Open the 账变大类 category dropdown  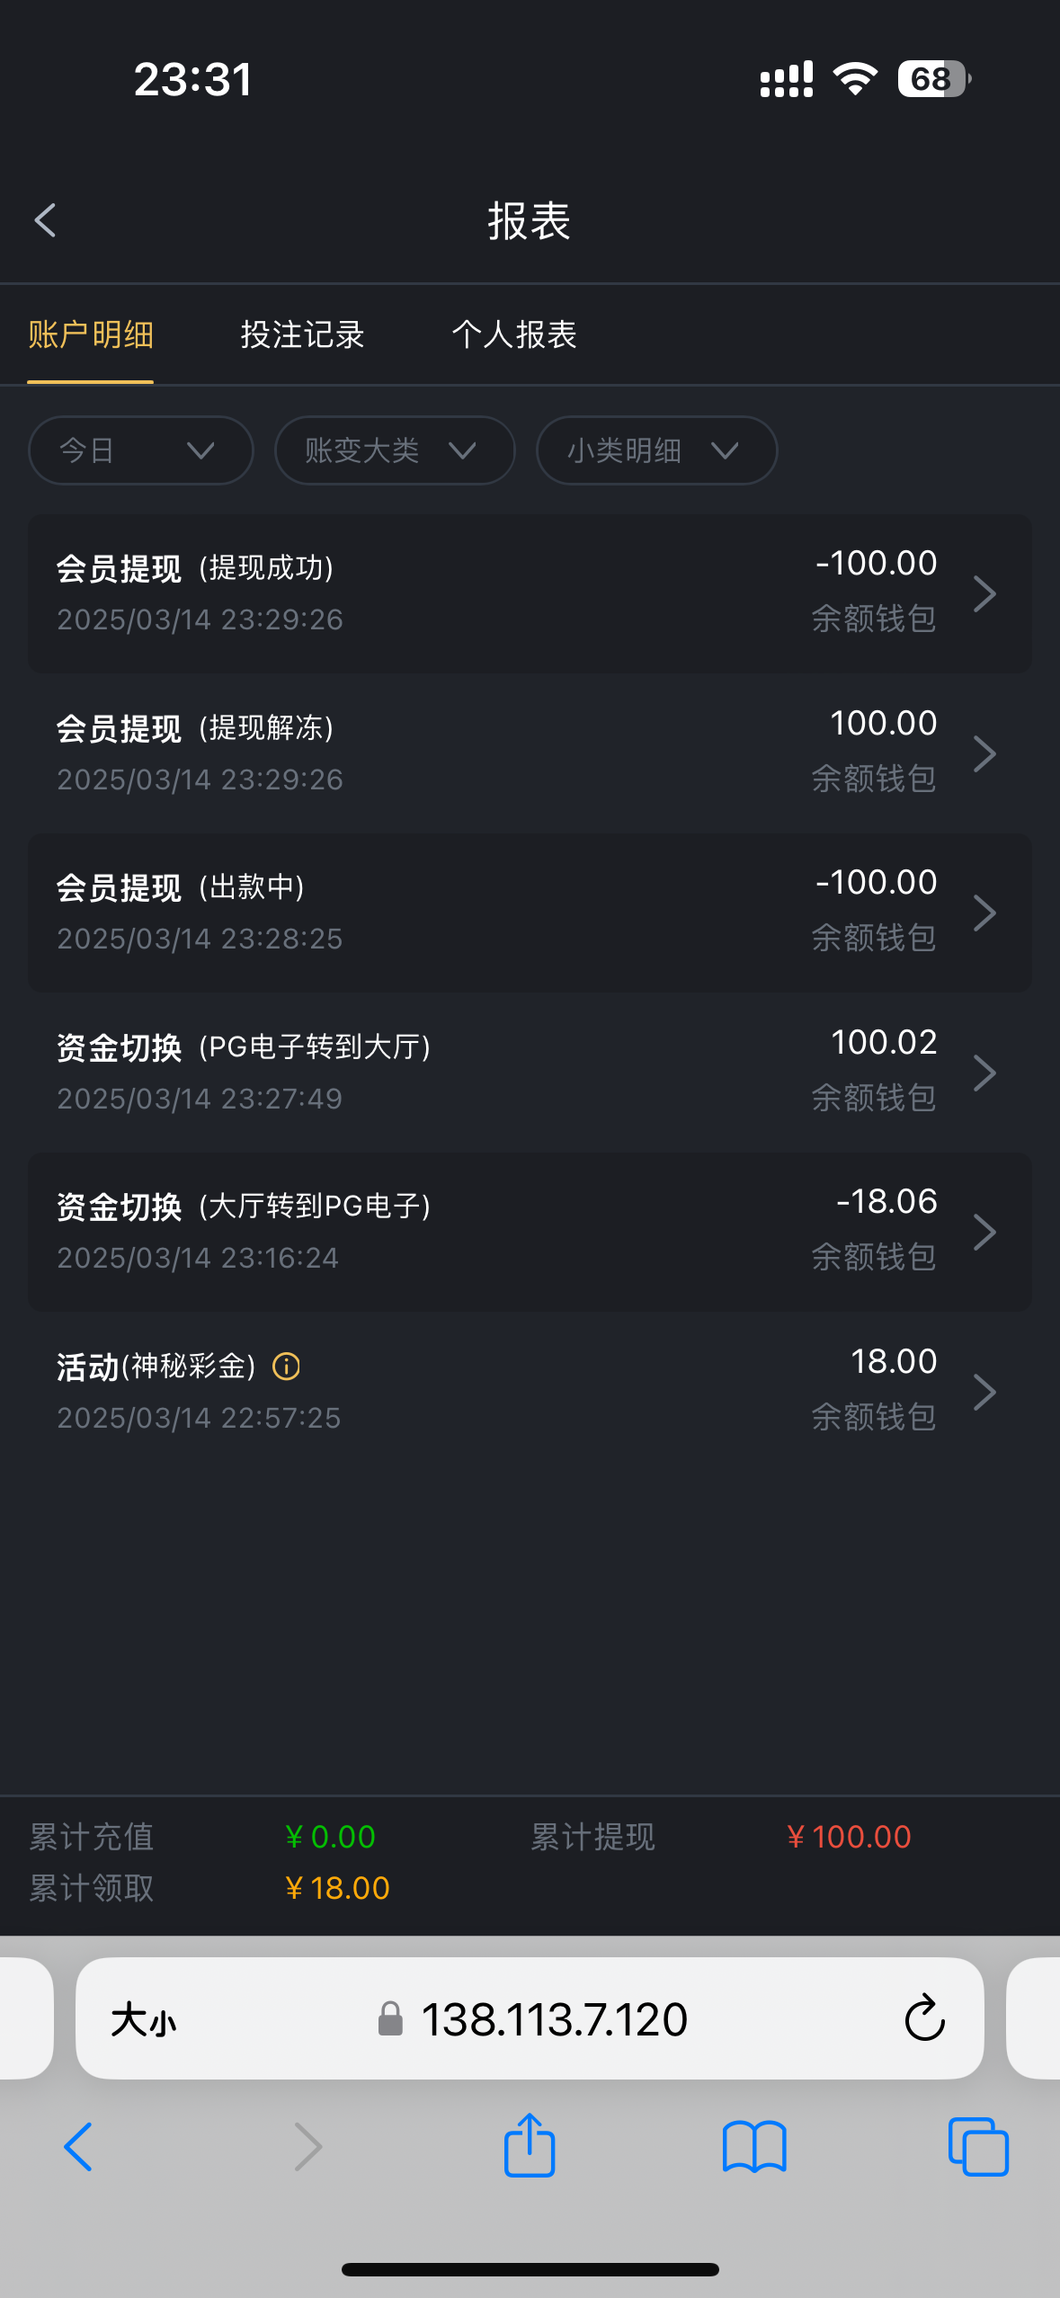(394, 450)
